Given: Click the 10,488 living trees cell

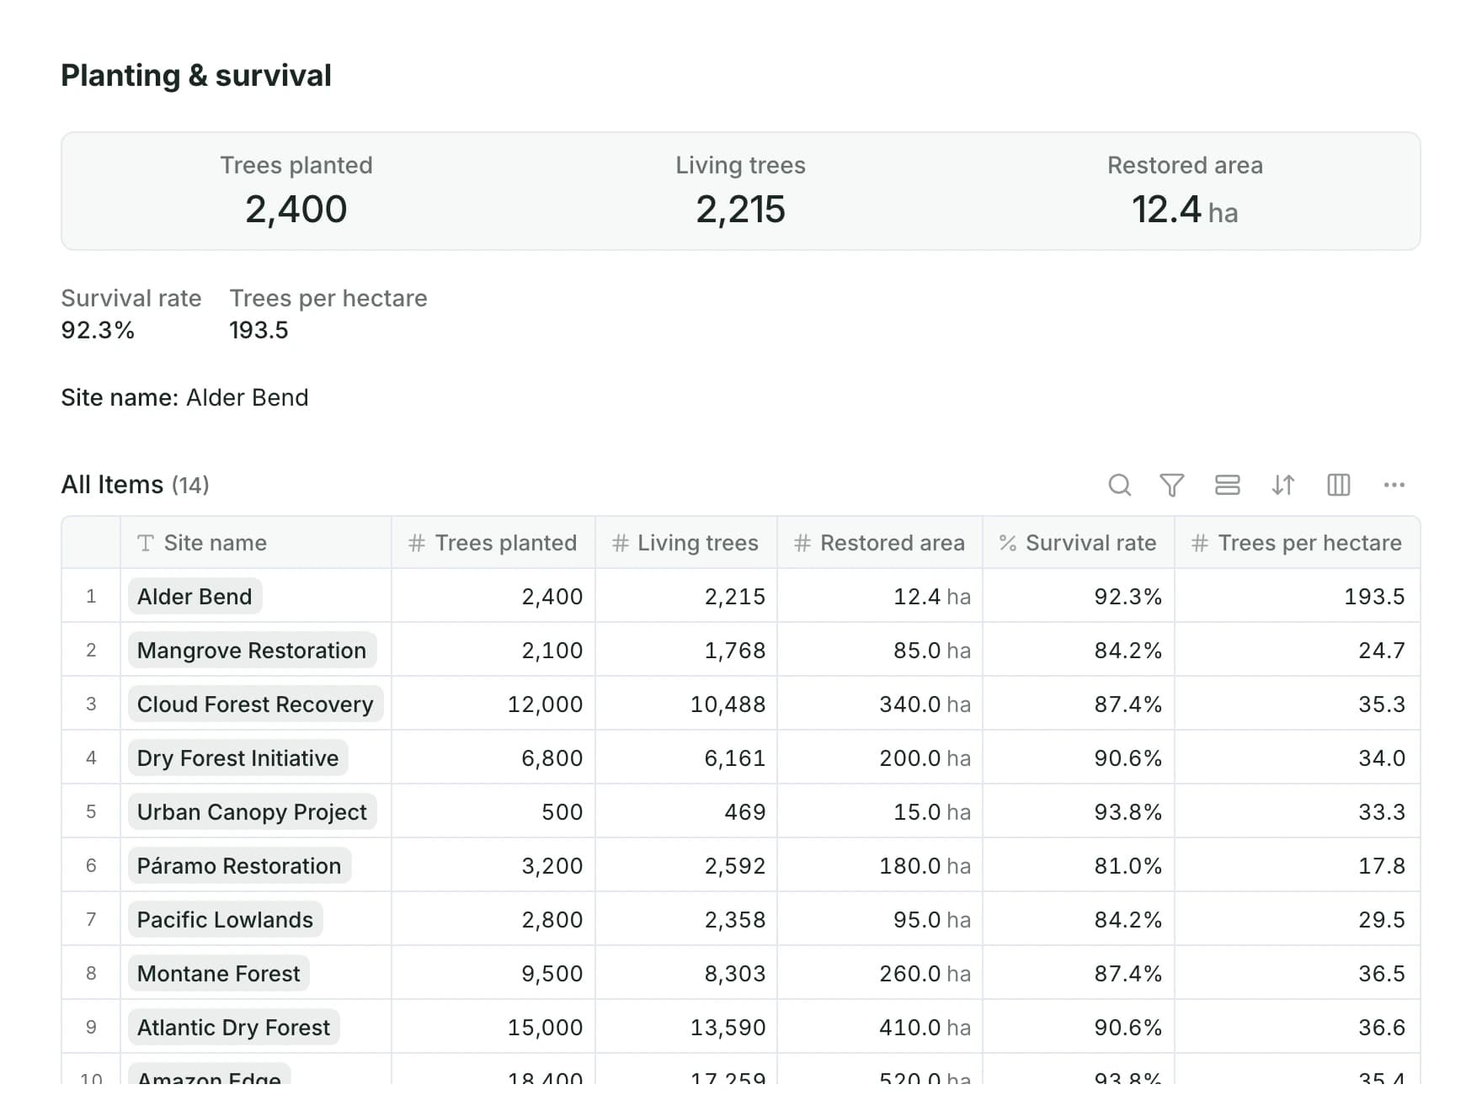Looking at the screenshot, I should [686, 704].
